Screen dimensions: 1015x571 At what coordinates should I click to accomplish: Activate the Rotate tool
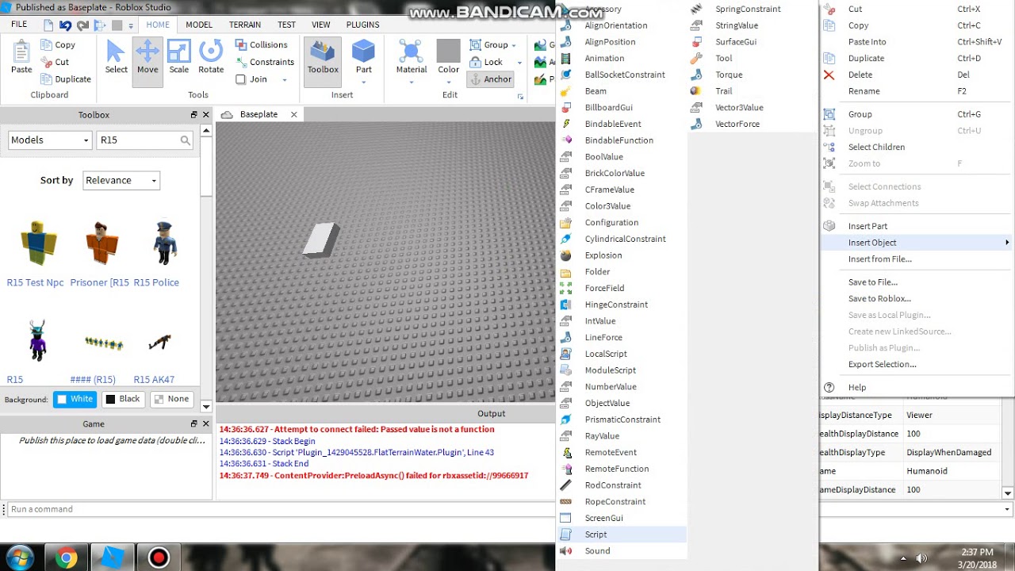[x=211, y=57]
